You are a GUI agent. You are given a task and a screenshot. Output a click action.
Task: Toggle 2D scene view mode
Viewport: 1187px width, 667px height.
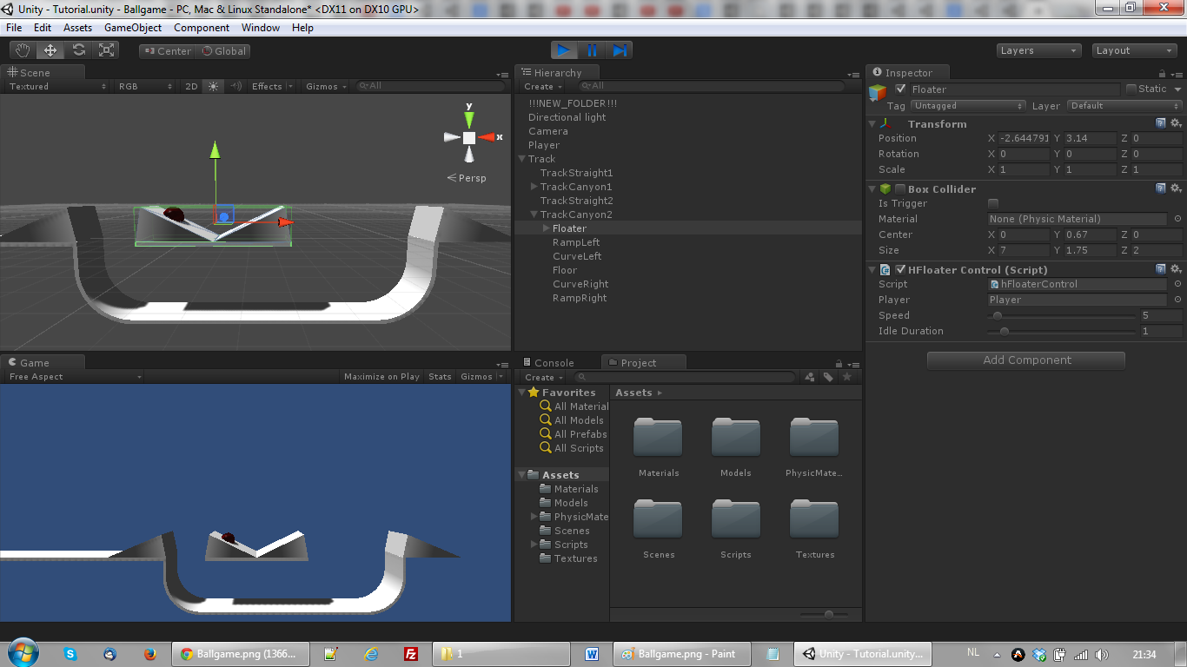191,86
